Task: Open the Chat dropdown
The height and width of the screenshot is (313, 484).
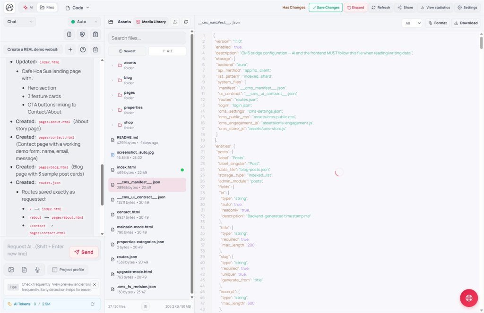Action: [20, 22]
